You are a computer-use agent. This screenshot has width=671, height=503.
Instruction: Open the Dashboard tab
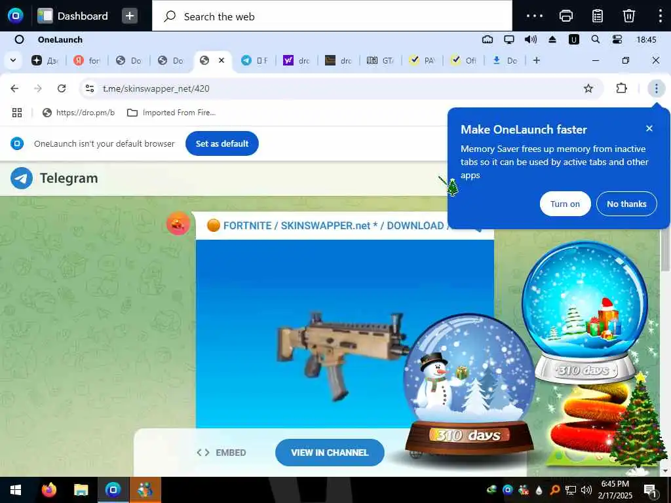click(x=73, y=16)
